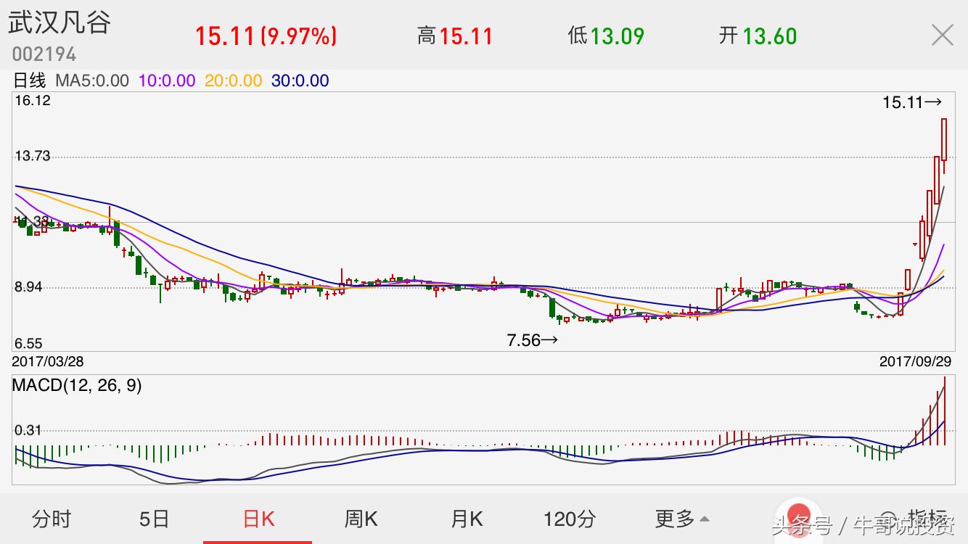Select the 120分 chart tab
Viewport: 968px width, 544px height.
point(570,519)
